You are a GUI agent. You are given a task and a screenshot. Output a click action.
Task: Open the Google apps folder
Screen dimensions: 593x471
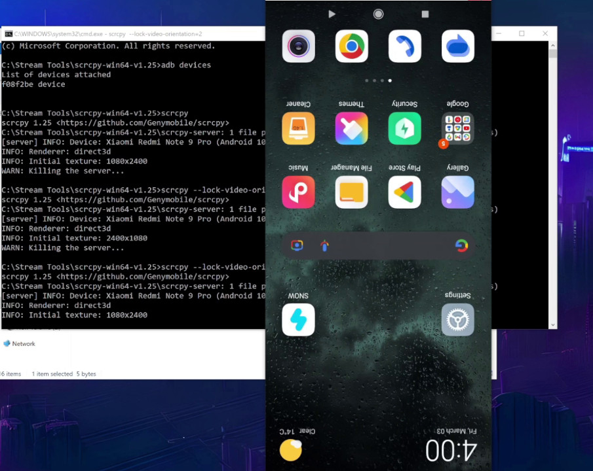[x=457, y=128]
